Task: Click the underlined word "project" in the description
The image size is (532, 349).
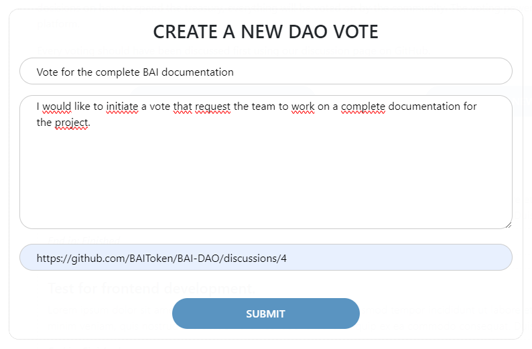Action: tap(71, 123)
